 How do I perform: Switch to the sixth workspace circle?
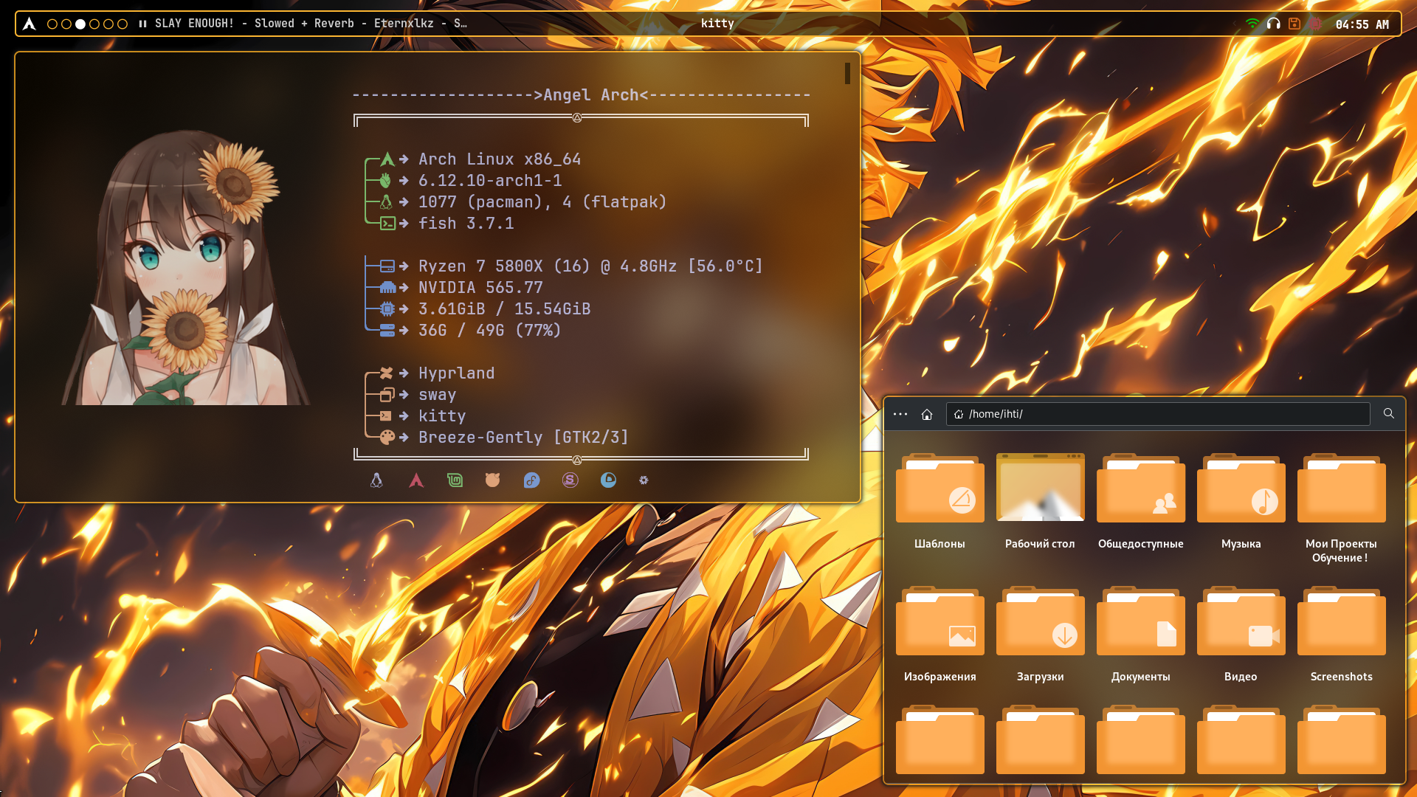pyautogui.click(x=123, y=24)
